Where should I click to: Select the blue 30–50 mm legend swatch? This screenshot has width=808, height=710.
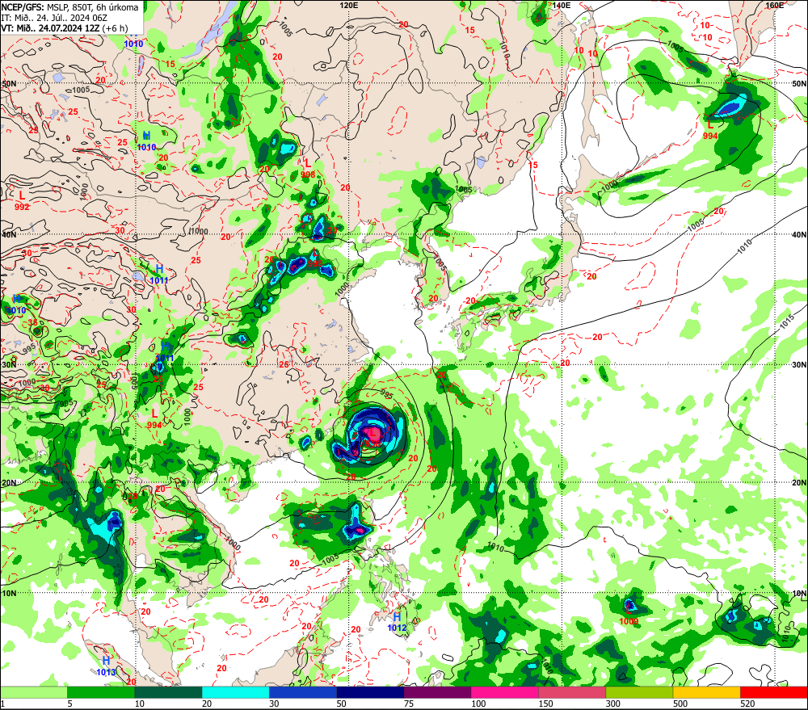point(303,692)
